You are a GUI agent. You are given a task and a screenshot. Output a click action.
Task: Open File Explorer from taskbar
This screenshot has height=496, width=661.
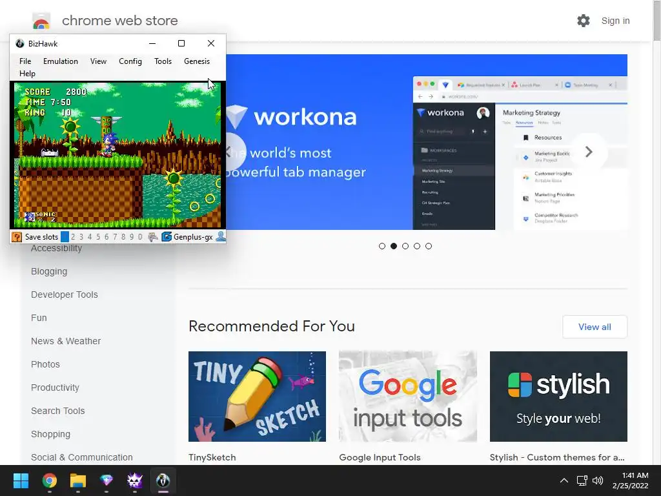pos(78,480)
